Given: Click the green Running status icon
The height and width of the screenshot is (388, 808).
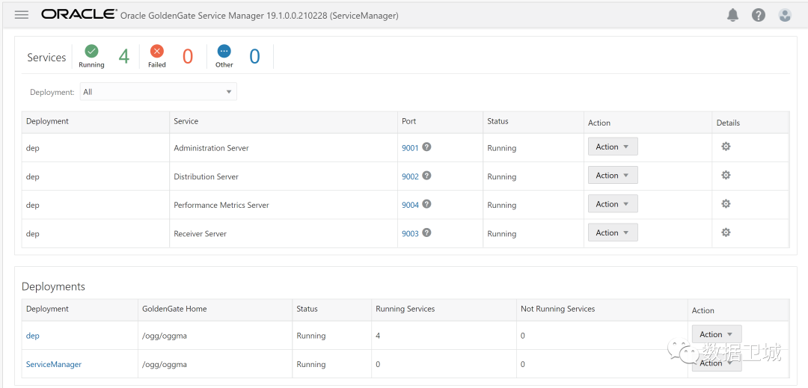Looking at the screenshot, I should 92,51.
